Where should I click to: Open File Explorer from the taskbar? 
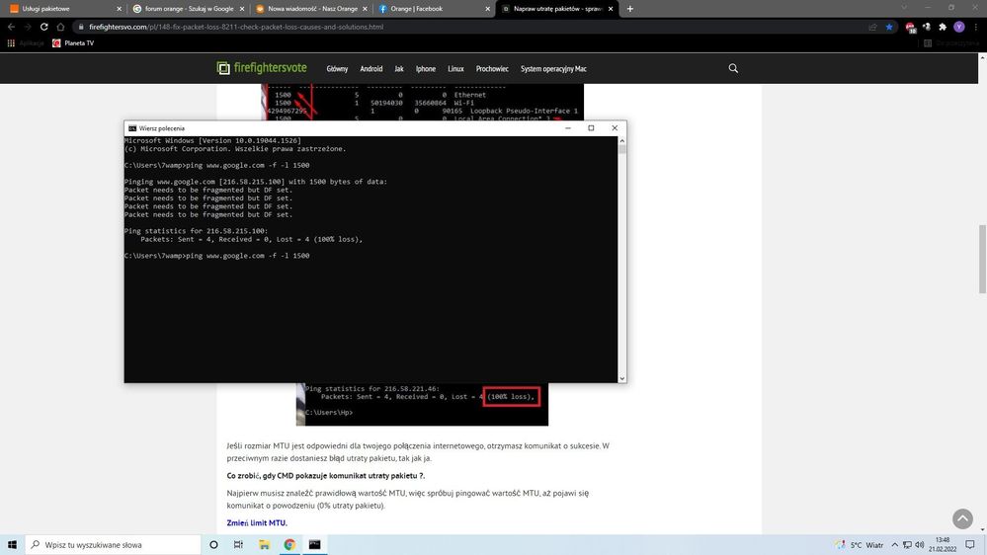click(264, 544)
